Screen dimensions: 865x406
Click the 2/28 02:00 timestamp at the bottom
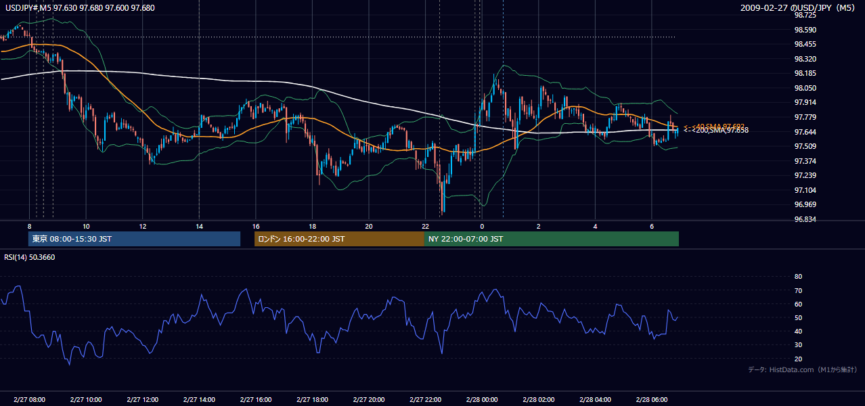click(538, 400)
